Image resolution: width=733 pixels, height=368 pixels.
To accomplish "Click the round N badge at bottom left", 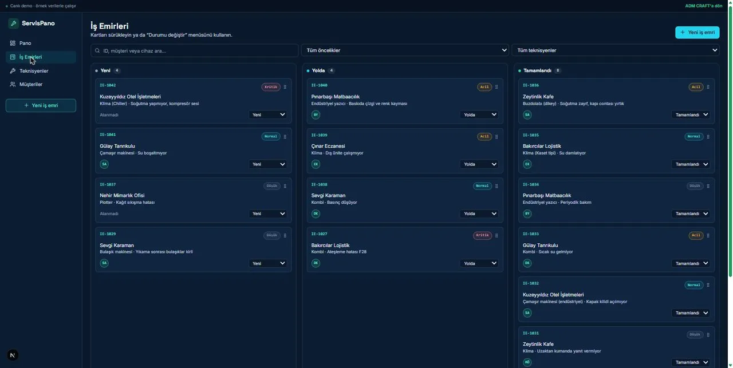I will pyautogui.click(x=13, y=355).
